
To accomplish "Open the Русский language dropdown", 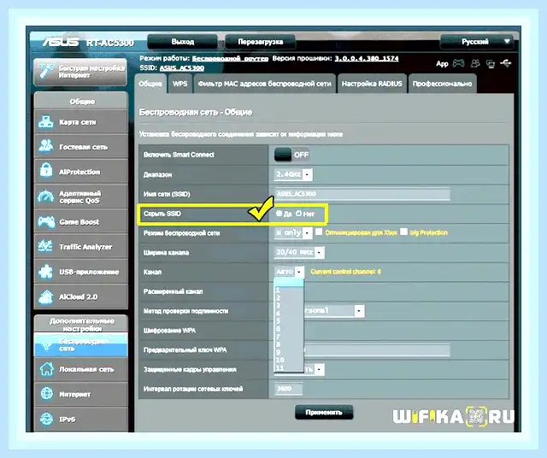I will click(477, 42).
